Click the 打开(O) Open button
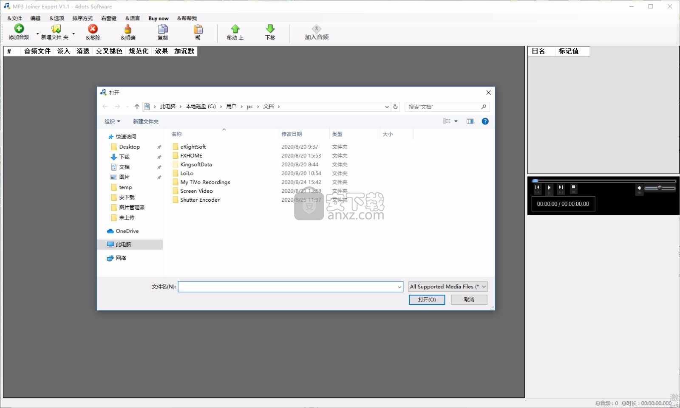Viewport: 680px width, 408px height. (x=427, y=300)
